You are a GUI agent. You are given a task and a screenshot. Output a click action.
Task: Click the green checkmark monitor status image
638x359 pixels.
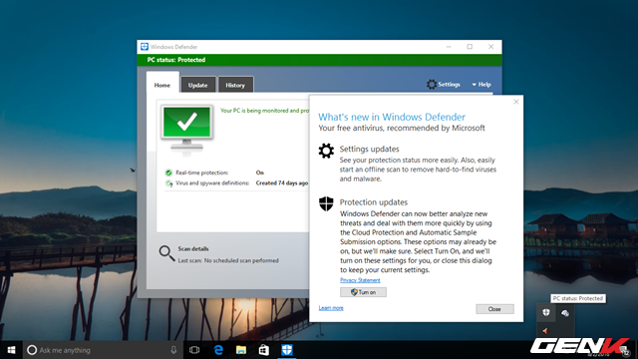(186, 129)
